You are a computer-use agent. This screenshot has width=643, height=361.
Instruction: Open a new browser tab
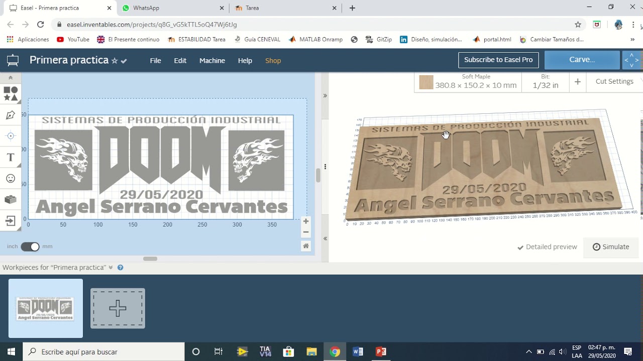[352, 8]
